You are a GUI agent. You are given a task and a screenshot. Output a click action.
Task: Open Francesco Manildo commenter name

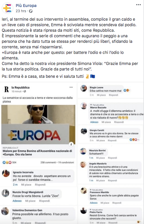99,192
